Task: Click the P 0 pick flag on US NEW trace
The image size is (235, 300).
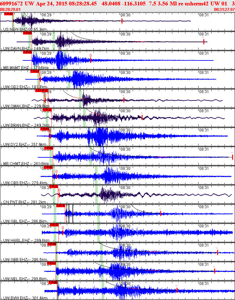Action: click(9, 14)
